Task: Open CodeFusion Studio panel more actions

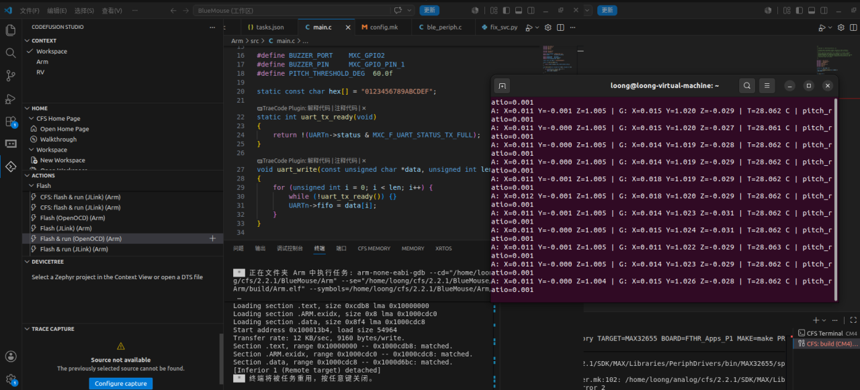Action: pyautogui.click(x=213, y=28)
